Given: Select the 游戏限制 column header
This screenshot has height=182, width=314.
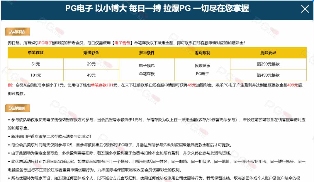Looking at the screenshot, I should point(203,53).
